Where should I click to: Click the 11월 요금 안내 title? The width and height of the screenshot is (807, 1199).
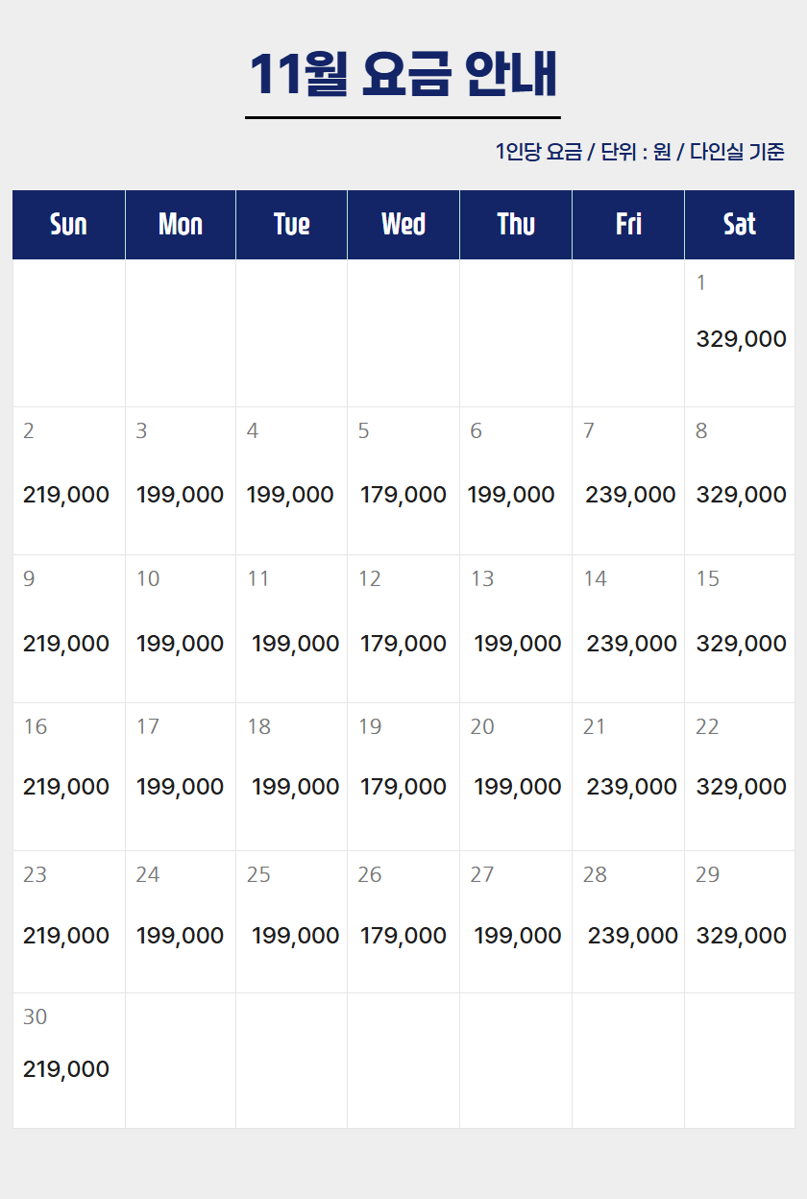click(403, 75)
